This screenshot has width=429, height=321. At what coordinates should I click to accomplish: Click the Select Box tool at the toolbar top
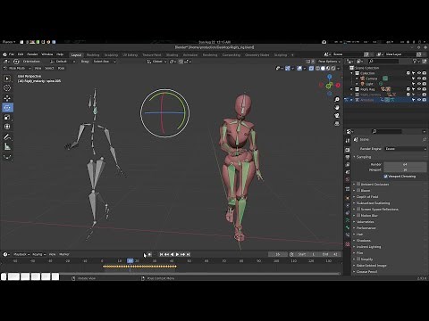coord(7,78)
